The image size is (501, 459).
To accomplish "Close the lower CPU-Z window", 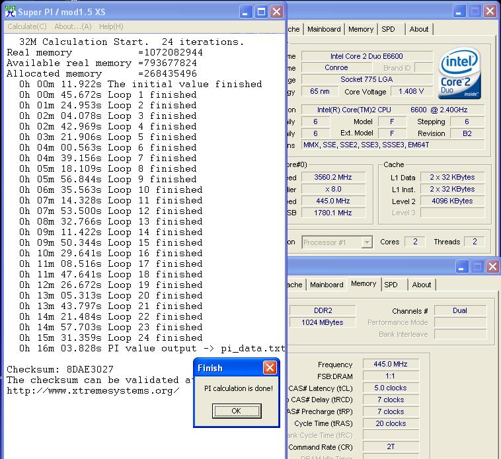I will click(492, 267).
